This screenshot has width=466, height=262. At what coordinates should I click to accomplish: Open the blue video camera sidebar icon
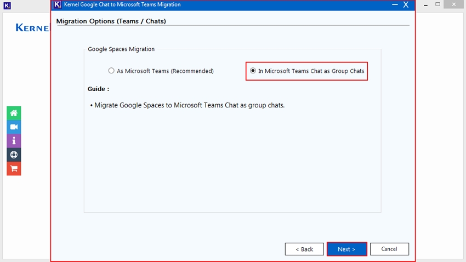[14, 127]
